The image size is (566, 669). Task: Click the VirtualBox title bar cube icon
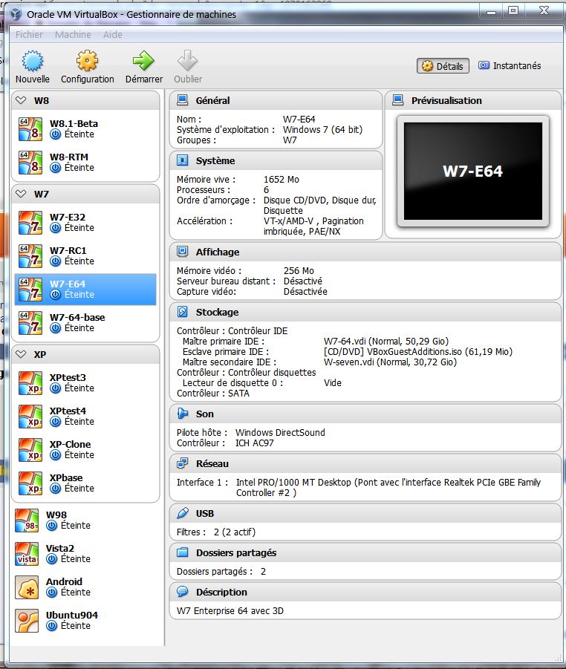pyautogui.click(x=16, y=14)
